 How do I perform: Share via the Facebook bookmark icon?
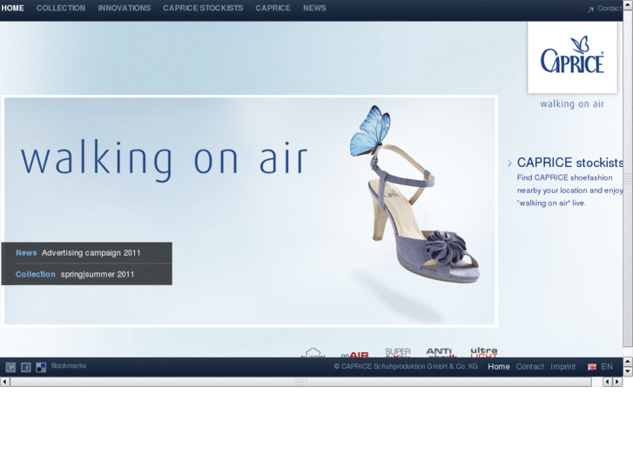coord(26,367)
